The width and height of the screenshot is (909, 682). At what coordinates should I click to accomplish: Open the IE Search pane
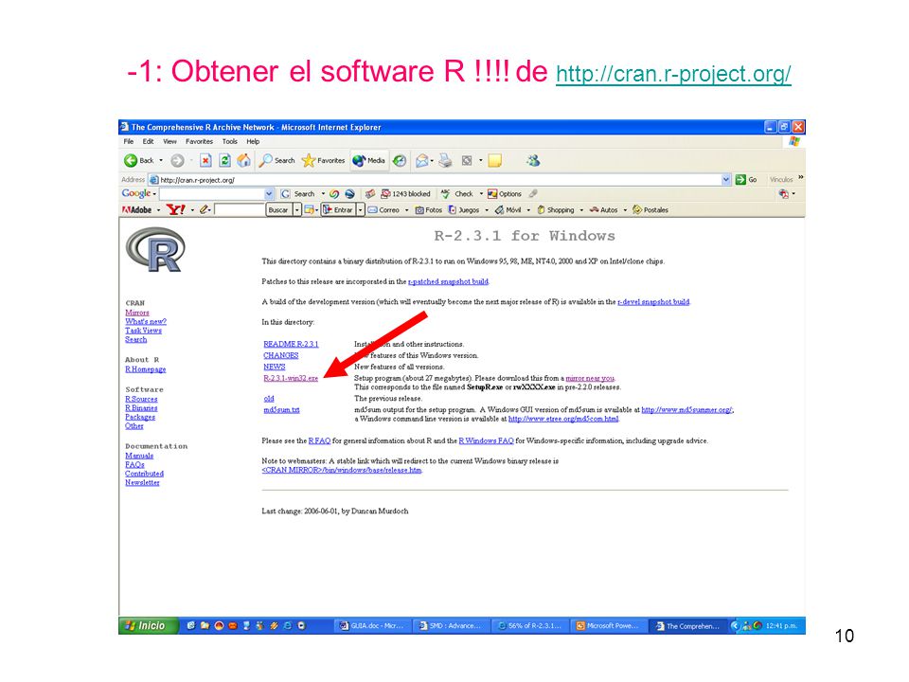[x=276, y=161]
